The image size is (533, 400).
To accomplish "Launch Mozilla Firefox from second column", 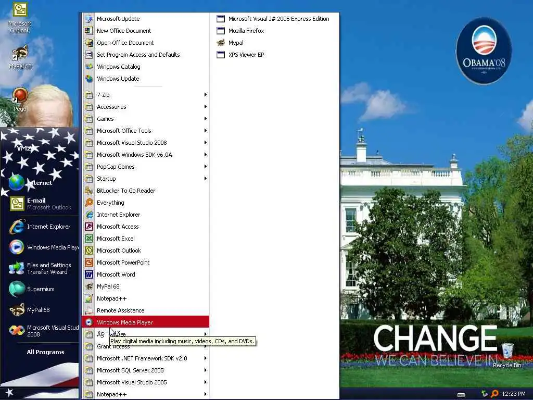I will click(x=275, y=31).
